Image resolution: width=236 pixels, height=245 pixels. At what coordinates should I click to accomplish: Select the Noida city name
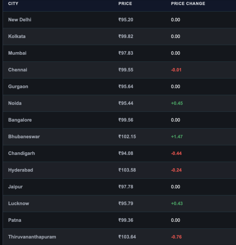coord(15,103)
